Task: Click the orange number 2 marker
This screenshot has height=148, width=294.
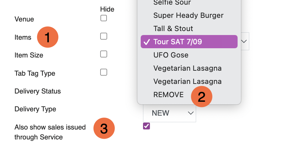Action: click(201, 96)
